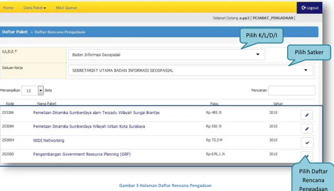Open Pemetaan Wilayah Urban Kota Surabaya link
The height and width of the screenshot is (191, 334).
(x=89, y=126)
